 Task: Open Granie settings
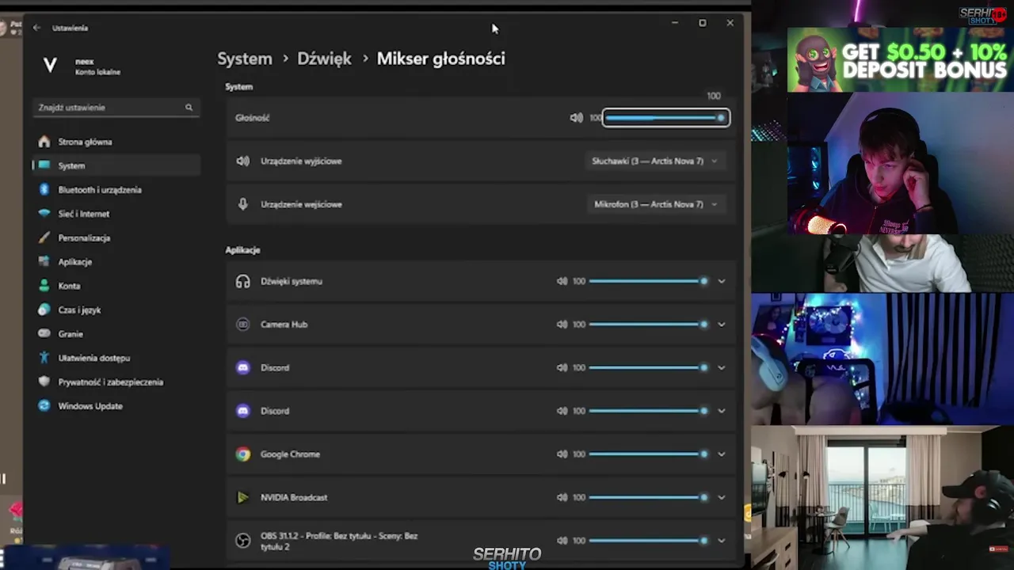[x=116, y=334]
